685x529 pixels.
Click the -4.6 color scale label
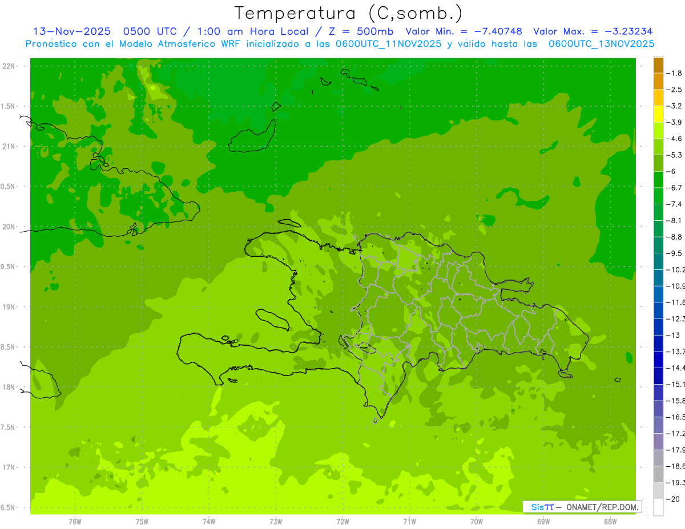675,139
